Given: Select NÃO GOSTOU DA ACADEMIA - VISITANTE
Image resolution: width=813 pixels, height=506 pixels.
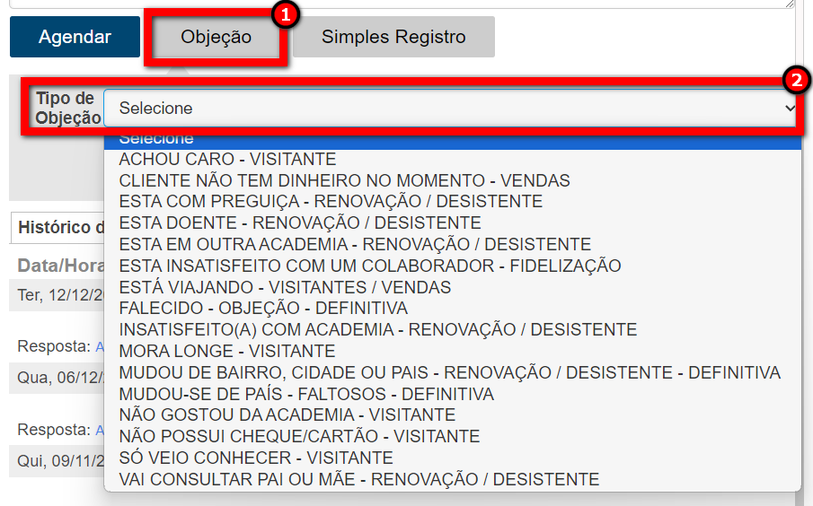Looking at the screenshot, I should (x=287, y=415).
